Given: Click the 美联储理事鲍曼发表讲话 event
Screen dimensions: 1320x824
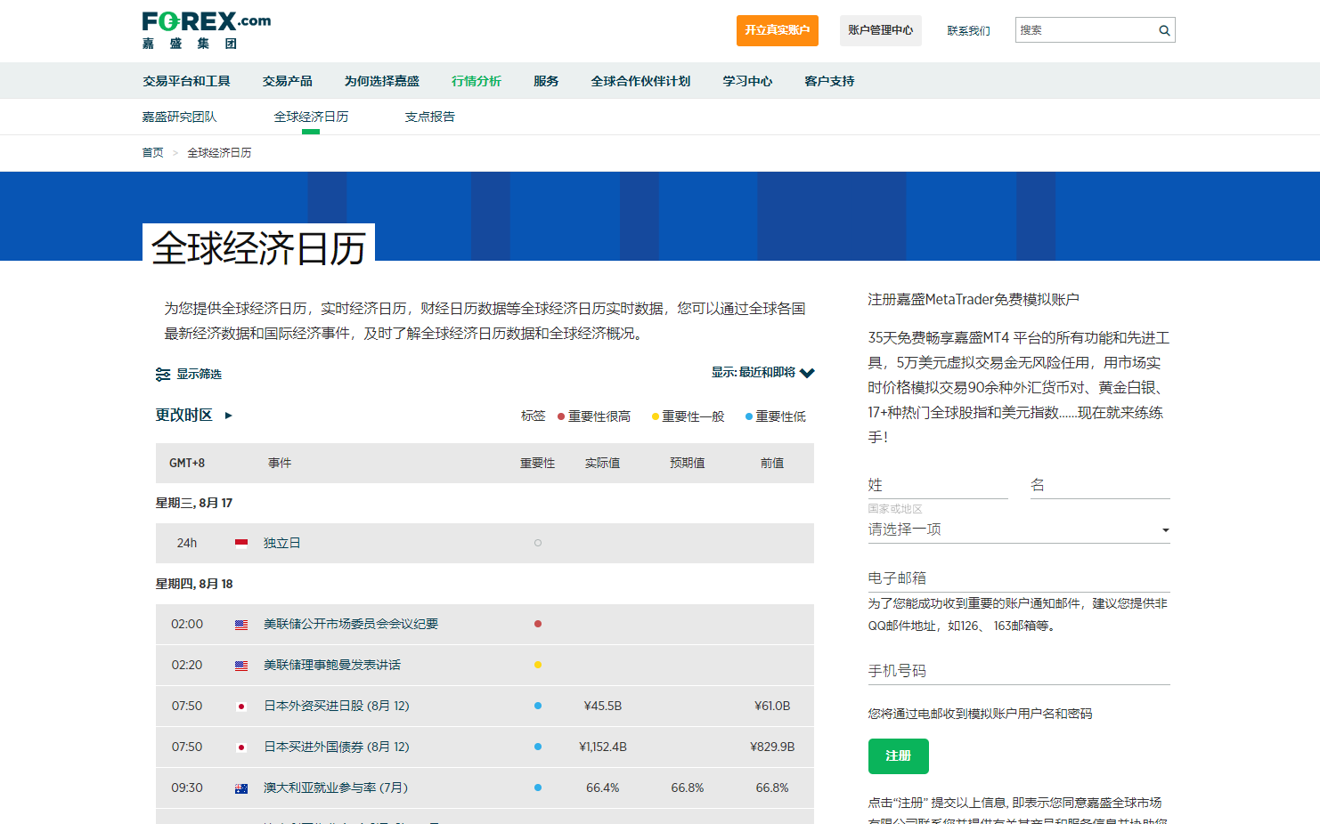Looking at the screenshot, I should [332, 666].
